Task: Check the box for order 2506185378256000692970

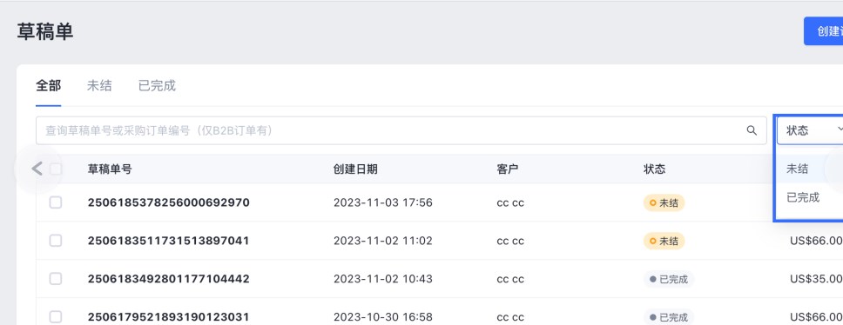Action: click(x=56, y=202)
